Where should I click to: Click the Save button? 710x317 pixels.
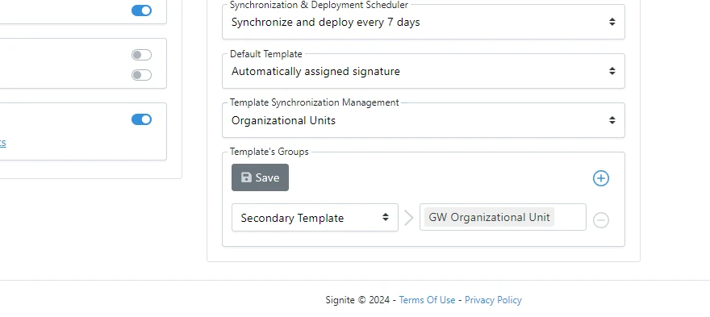pos(260,177)
